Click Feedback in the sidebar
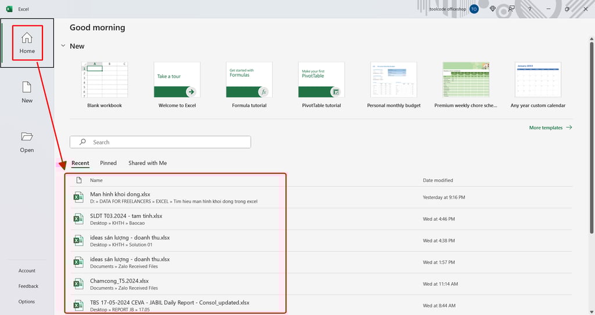The image size is (595, 315). pos(28,286)
